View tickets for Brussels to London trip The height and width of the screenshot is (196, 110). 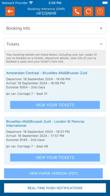[55, 157]
